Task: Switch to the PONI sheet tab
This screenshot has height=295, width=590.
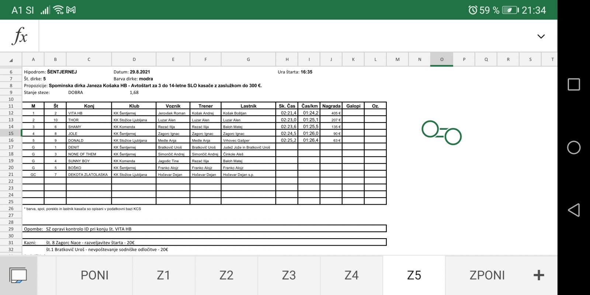Action: click(94, 275)
